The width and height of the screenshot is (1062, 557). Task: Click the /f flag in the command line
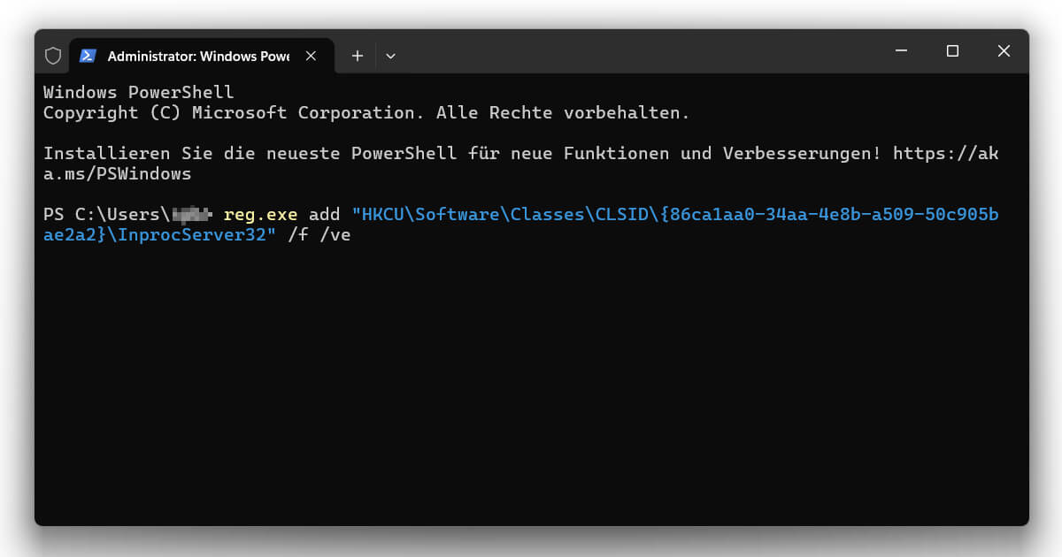pyautogui.click(x=300, y=234)
